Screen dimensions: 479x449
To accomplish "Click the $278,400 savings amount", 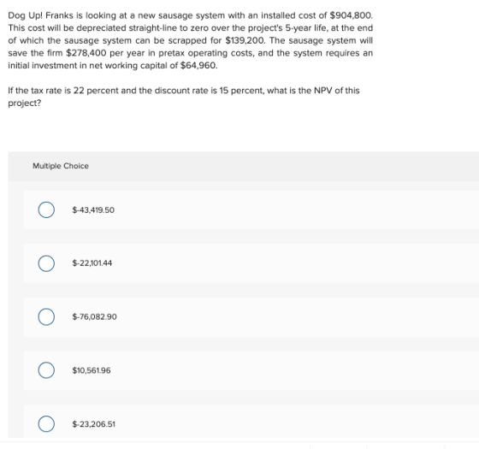I will [x=86, y=53].
